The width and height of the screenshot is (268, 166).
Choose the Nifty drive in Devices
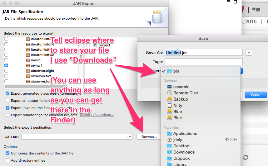coord(170,105)
